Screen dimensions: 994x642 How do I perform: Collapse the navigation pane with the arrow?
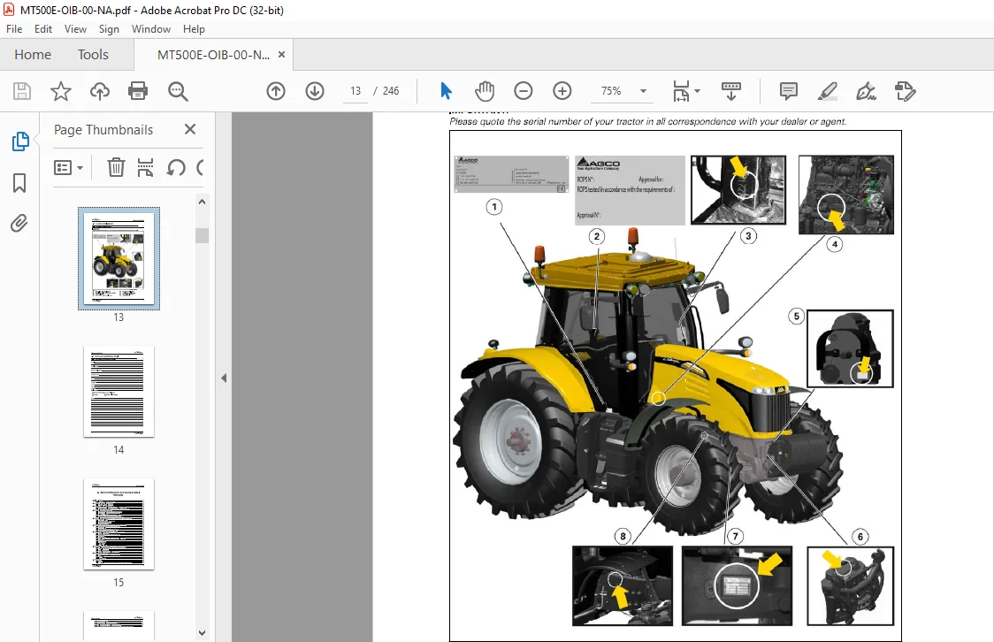tap(223, 378)
